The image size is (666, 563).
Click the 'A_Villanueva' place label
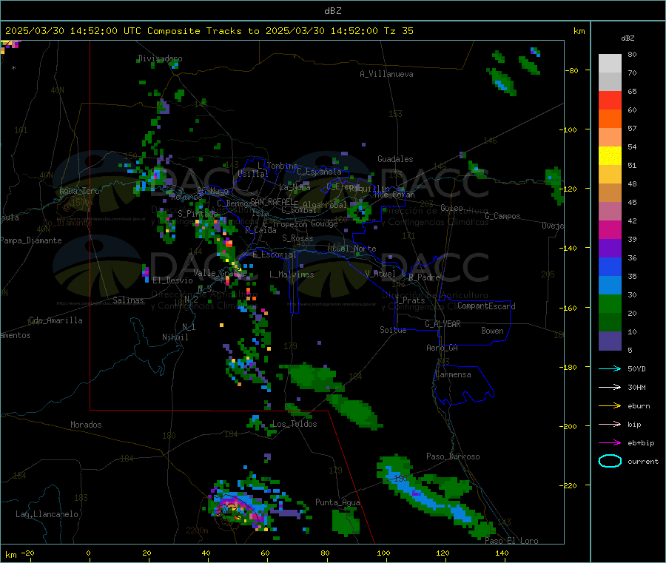point(386,74)
